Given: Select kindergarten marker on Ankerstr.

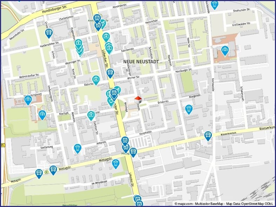Looking at the screenshot, I should pyautogui.click(x=78, y=149).
